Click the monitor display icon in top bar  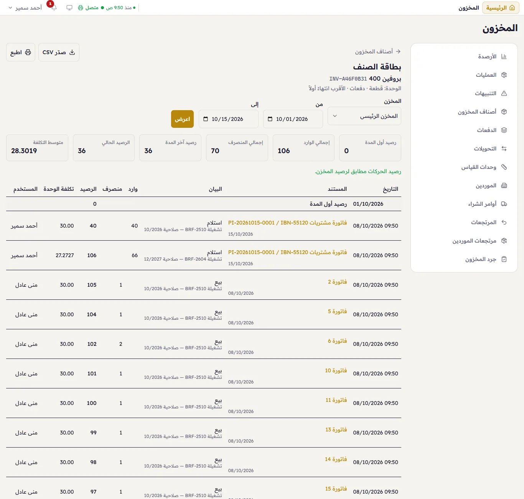[x=69, y=8]
